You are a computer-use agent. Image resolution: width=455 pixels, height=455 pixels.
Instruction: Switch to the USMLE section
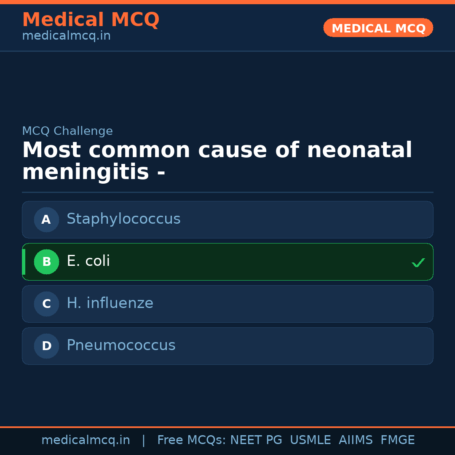click(310, 439)
